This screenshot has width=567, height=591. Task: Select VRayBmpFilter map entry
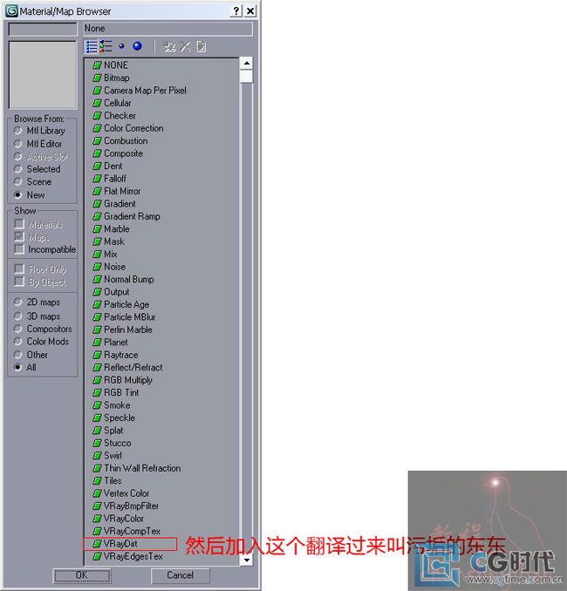(x=131, y=506)
